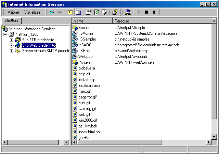Click the Refresh toolbar icon
Image resolution: width=219 pixels, height=154 pixels.
[x=96, y=12]
